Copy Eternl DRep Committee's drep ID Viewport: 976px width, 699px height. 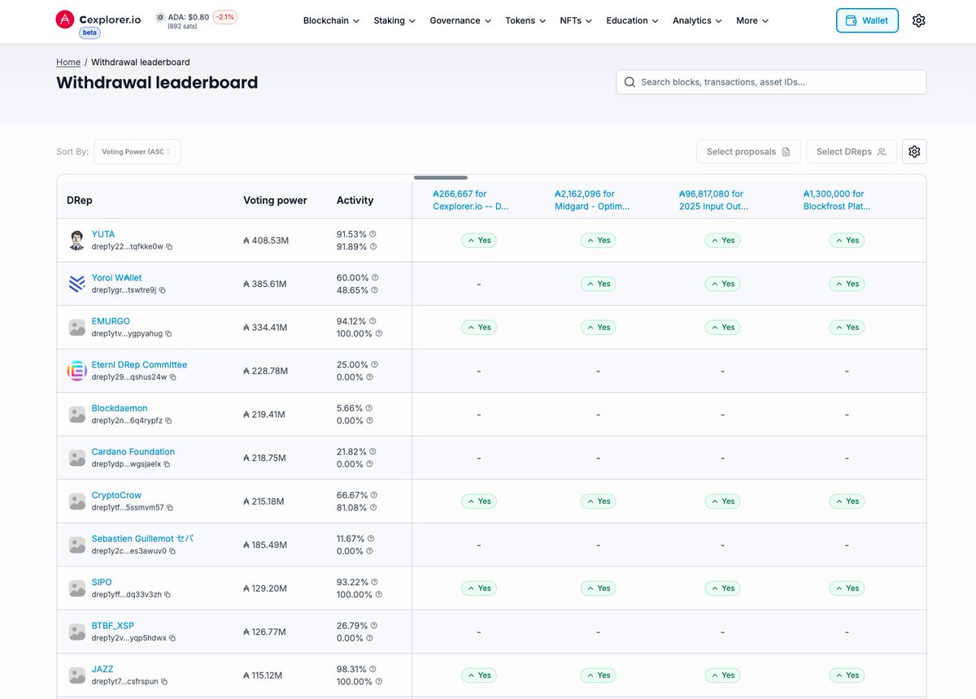[172, 377]
